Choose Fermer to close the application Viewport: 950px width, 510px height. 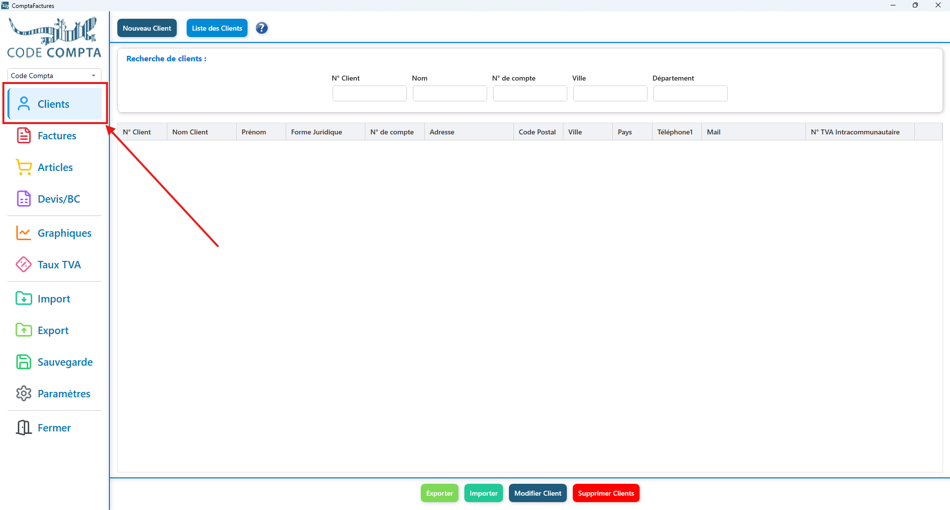[x=54, y=427]
